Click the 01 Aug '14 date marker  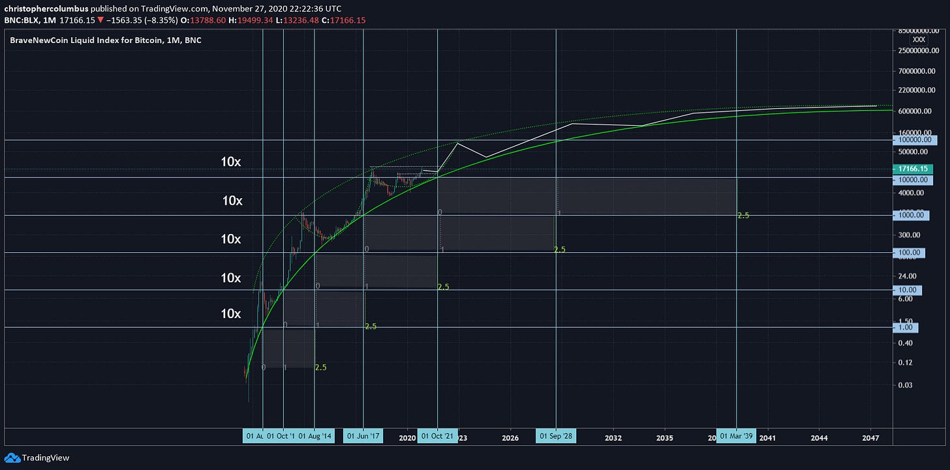coord(316,435)
